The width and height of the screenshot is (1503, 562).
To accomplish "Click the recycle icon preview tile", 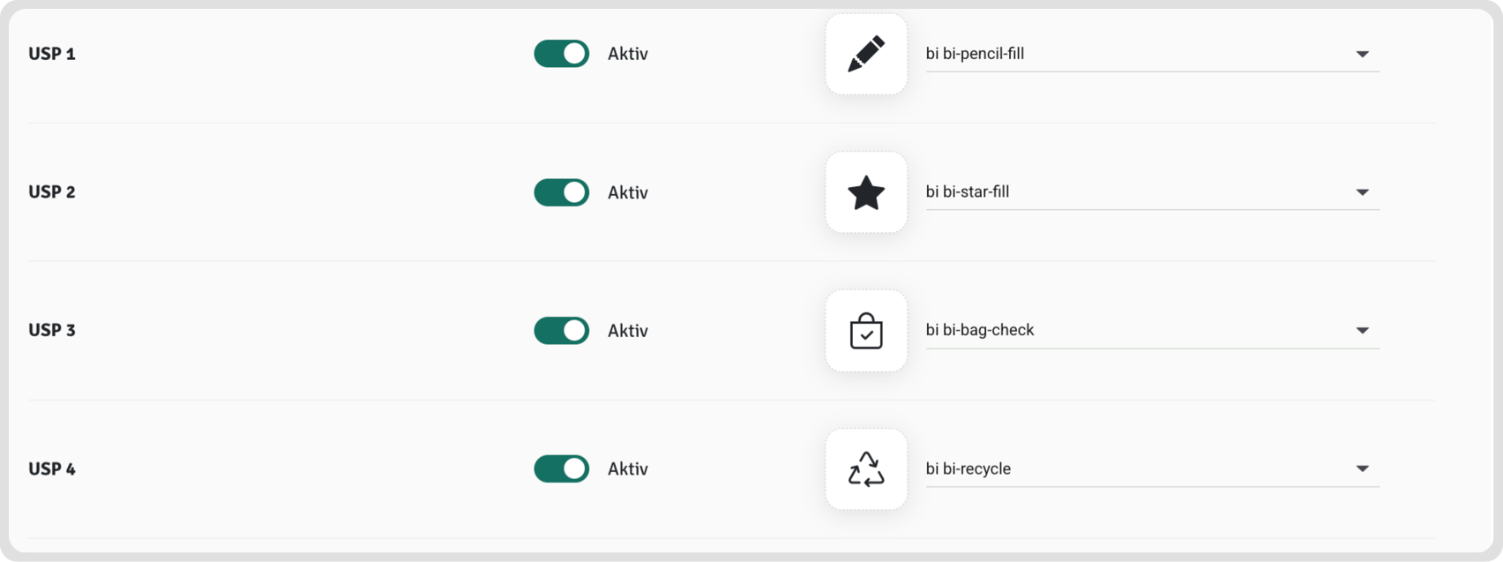I will (865, 469).
